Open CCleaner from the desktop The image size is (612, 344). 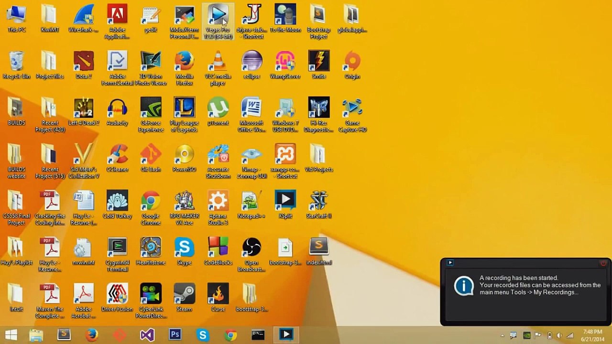117,158
